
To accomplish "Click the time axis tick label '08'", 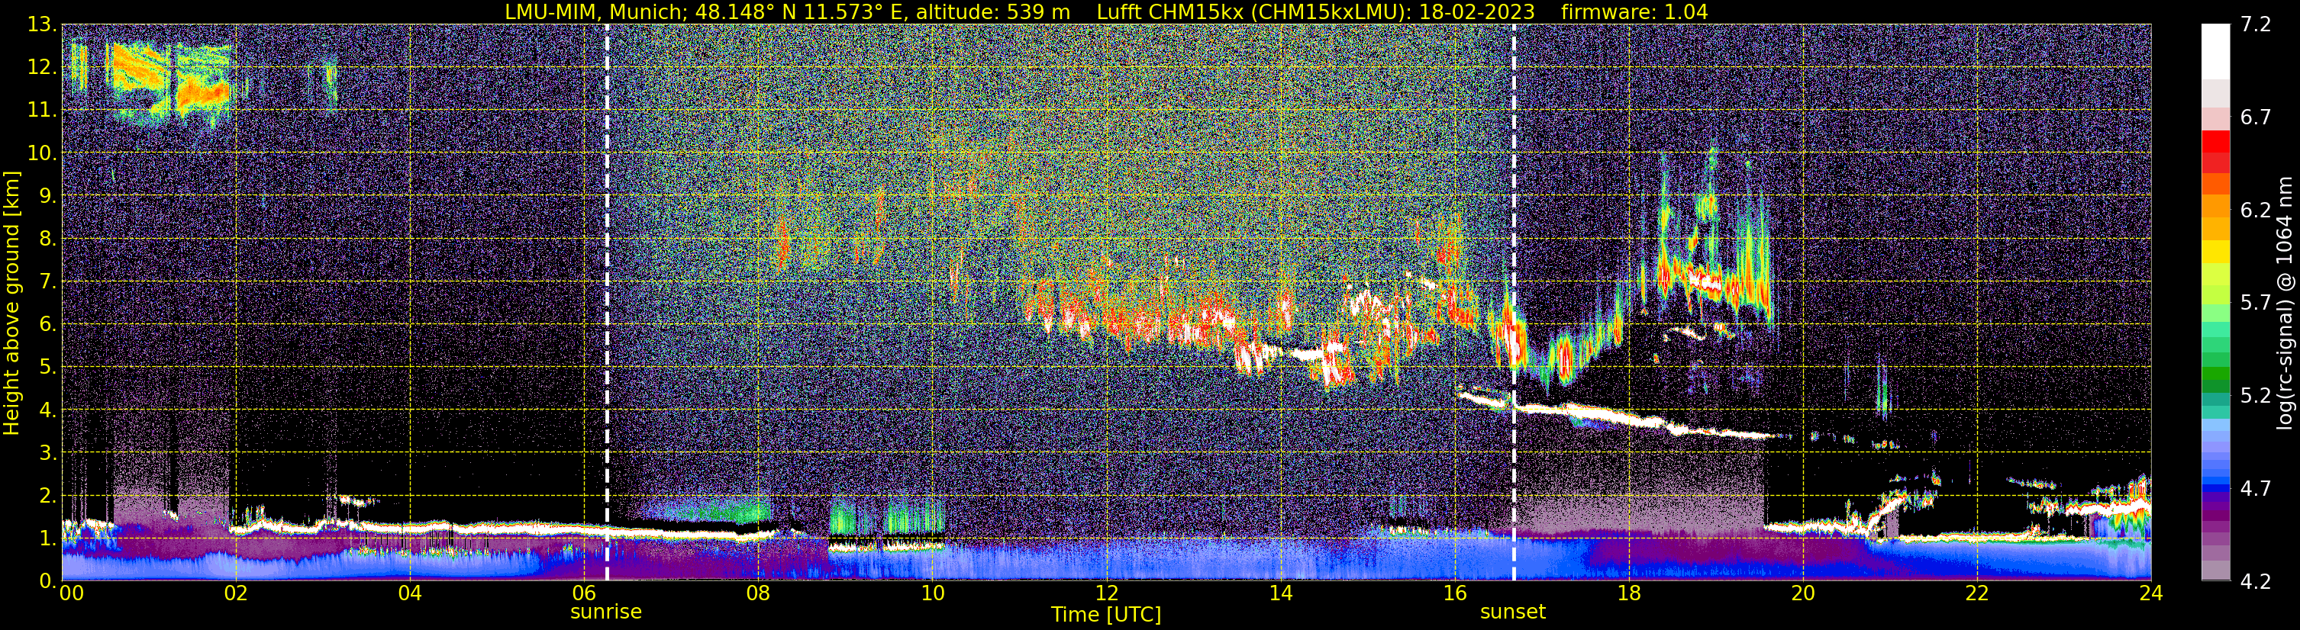I will coord(758,593).
